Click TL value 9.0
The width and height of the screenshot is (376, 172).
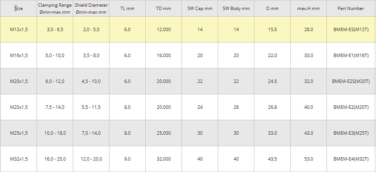pos(127,159)
